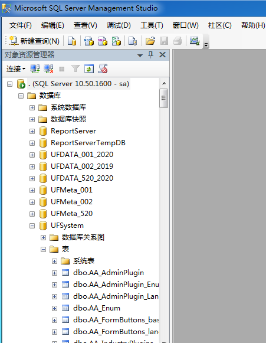Select dbo.AA_FormButtons_lan table
Viewport: 266px width, 343px height.
pos(116,332)
